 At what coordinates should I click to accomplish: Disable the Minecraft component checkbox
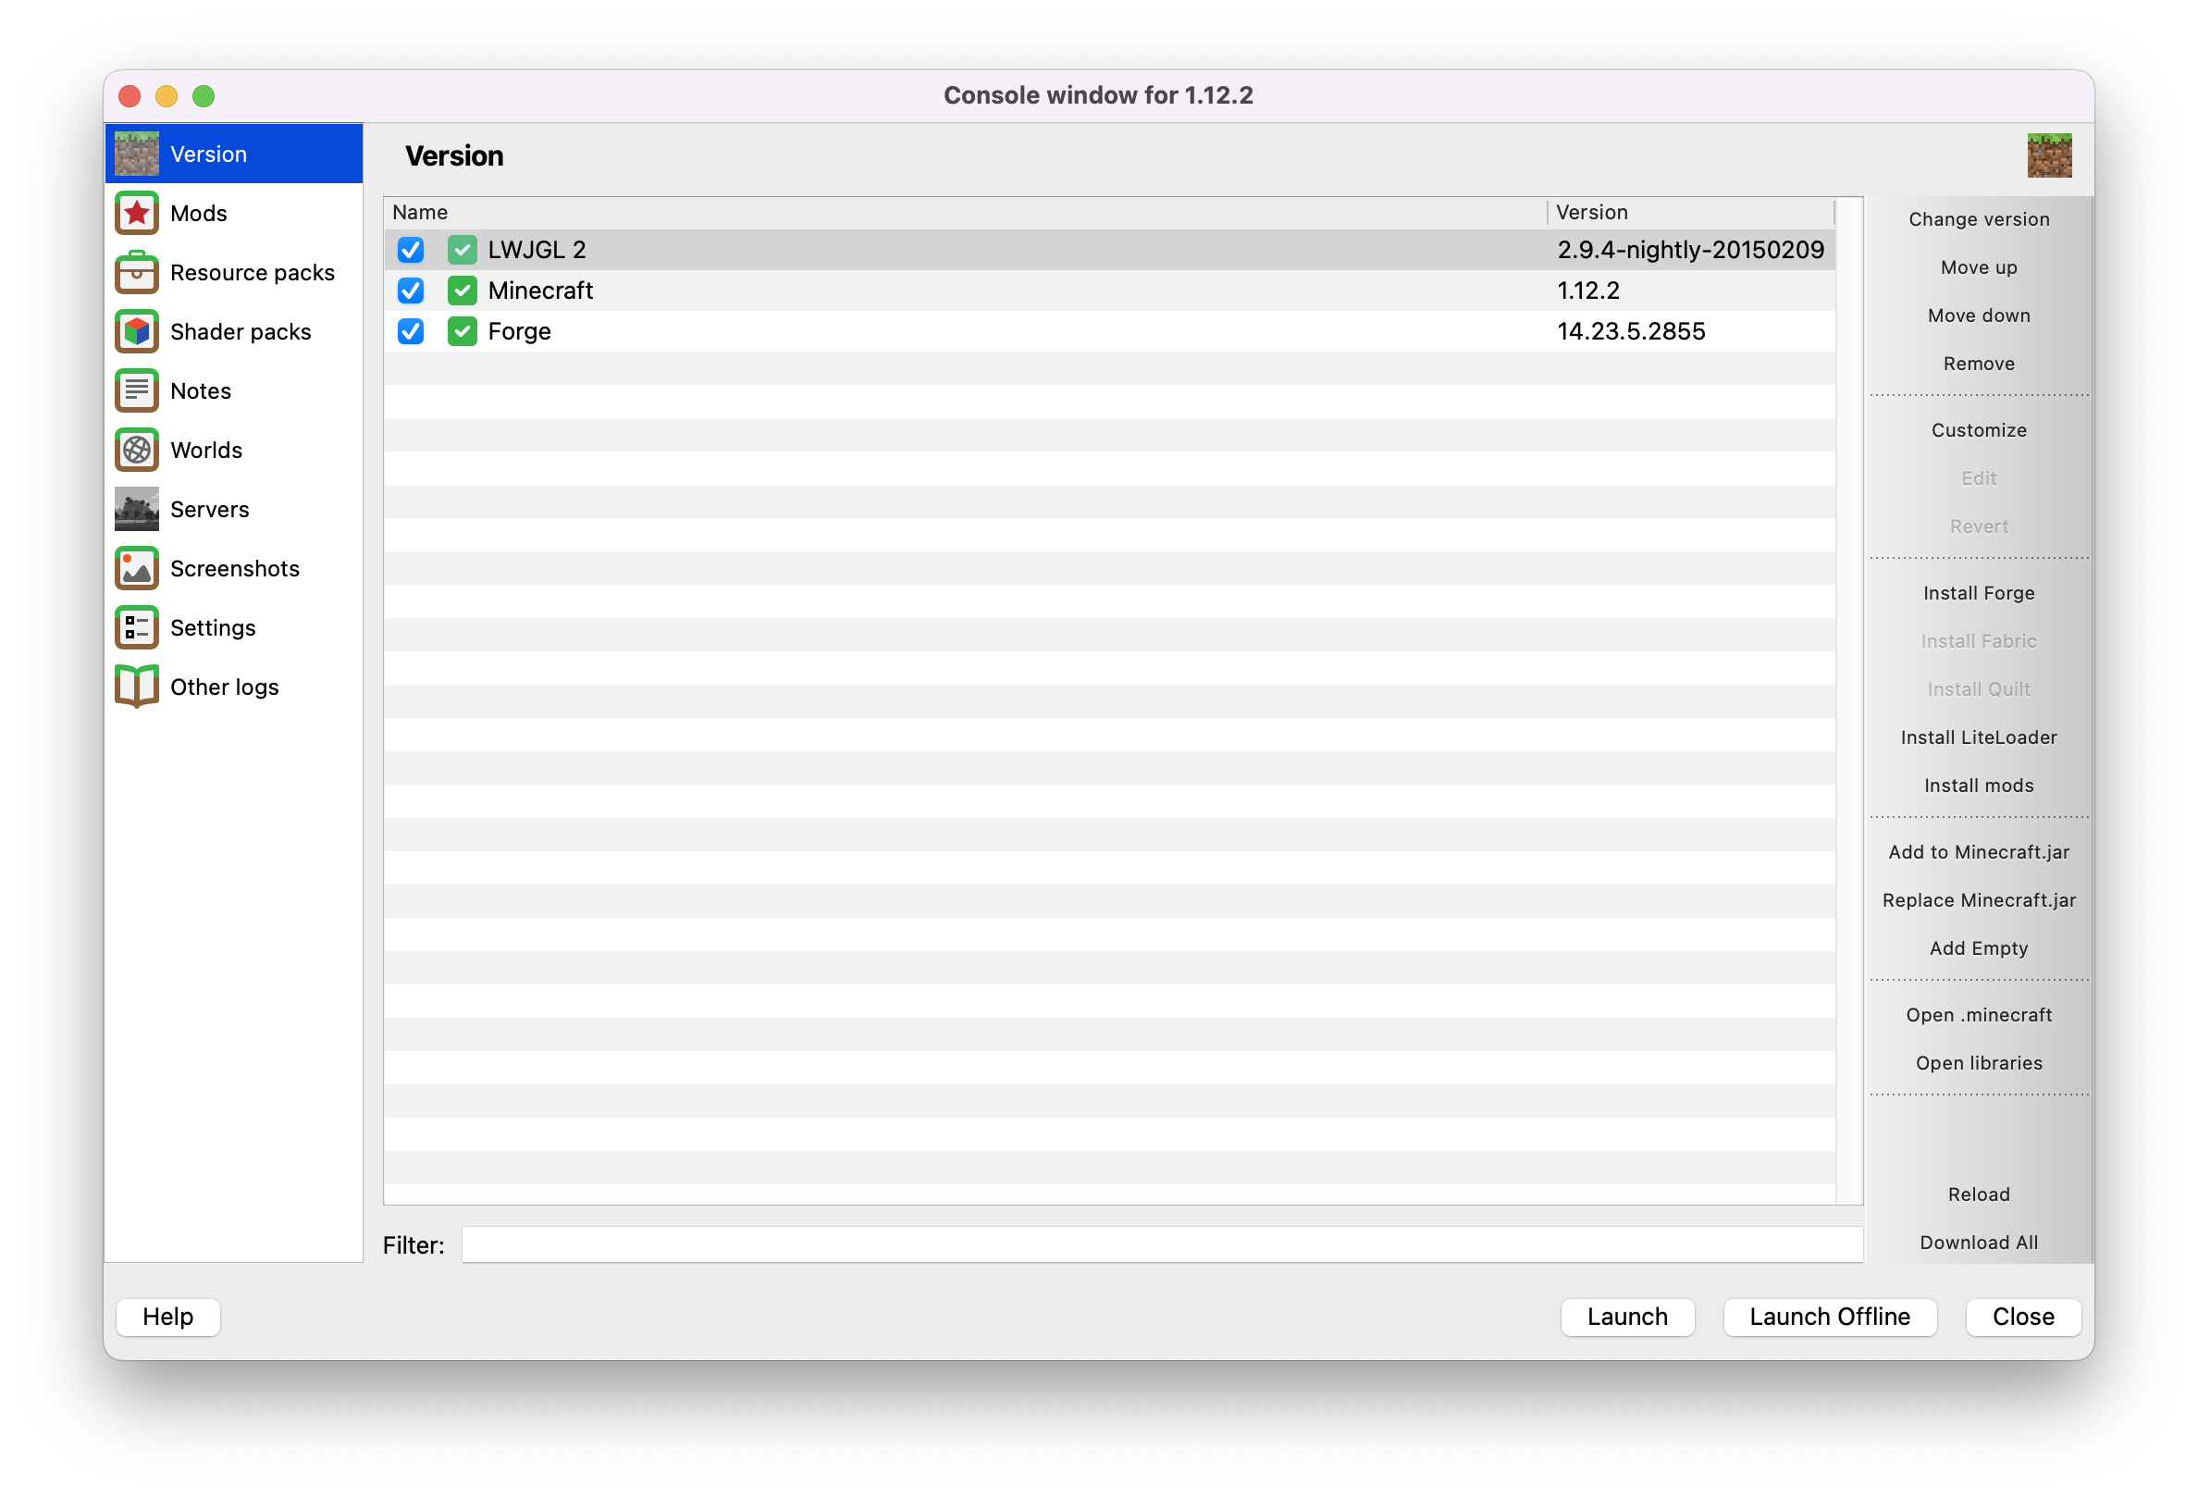click(411, 291)
